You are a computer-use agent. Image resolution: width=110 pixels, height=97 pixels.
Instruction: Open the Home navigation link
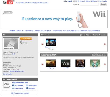pos(17,3)
